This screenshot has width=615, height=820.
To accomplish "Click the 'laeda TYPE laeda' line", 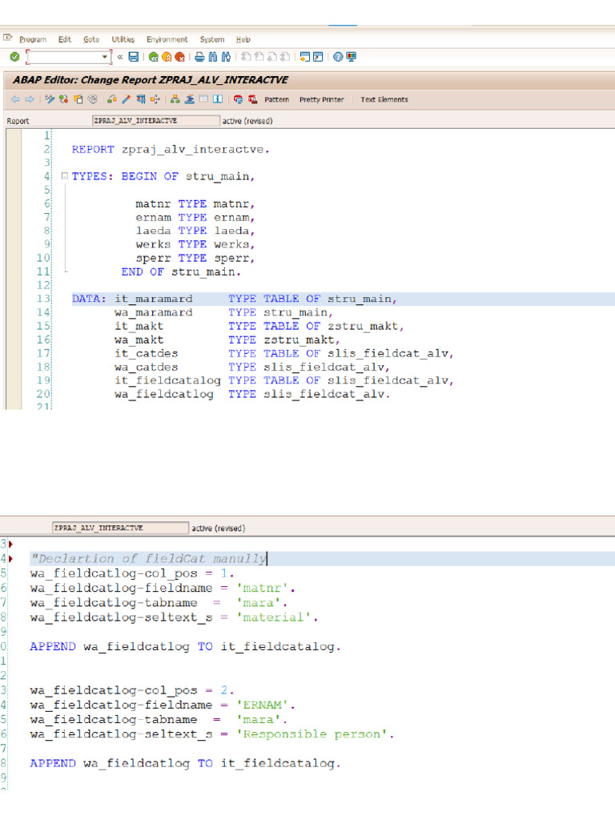I will [x=195, y=231].
